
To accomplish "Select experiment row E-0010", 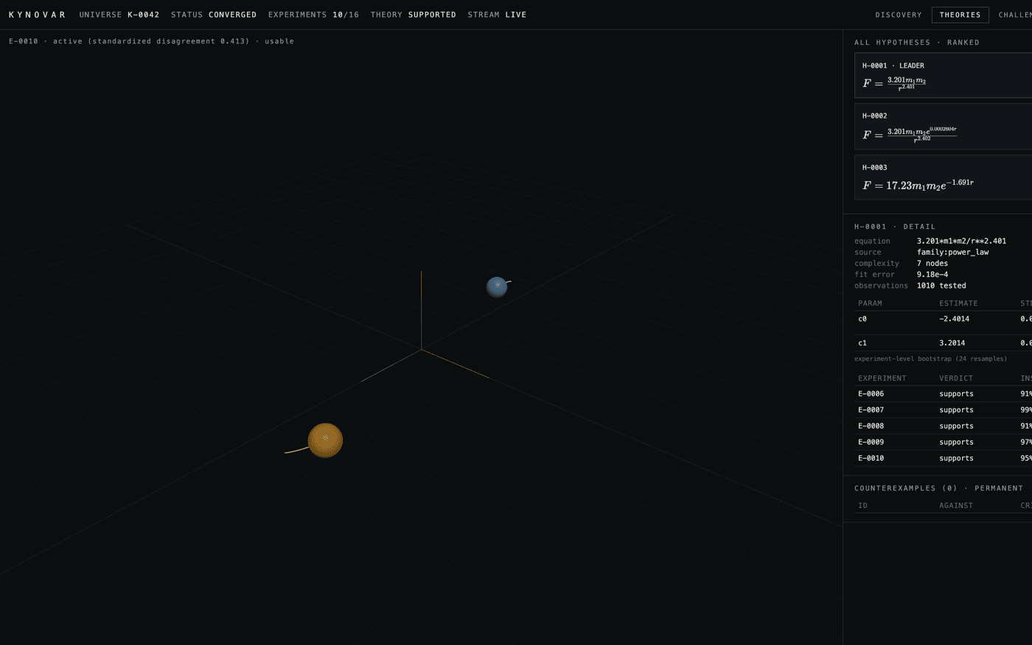I will click(x=943, y=459).
